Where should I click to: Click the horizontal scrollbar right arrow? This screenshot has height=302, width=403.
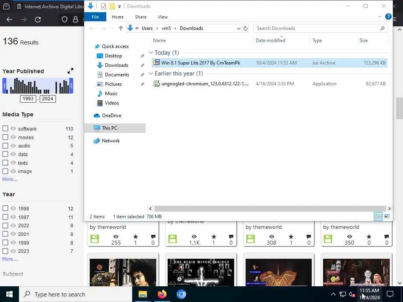point(389,208)
